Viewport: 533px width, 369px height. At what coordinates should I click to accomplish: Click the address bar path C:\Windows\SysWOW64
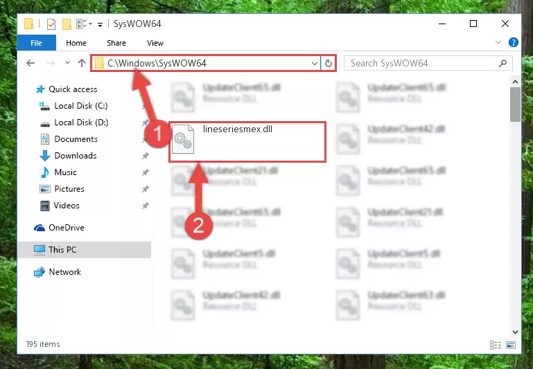(x=157, y=63)
